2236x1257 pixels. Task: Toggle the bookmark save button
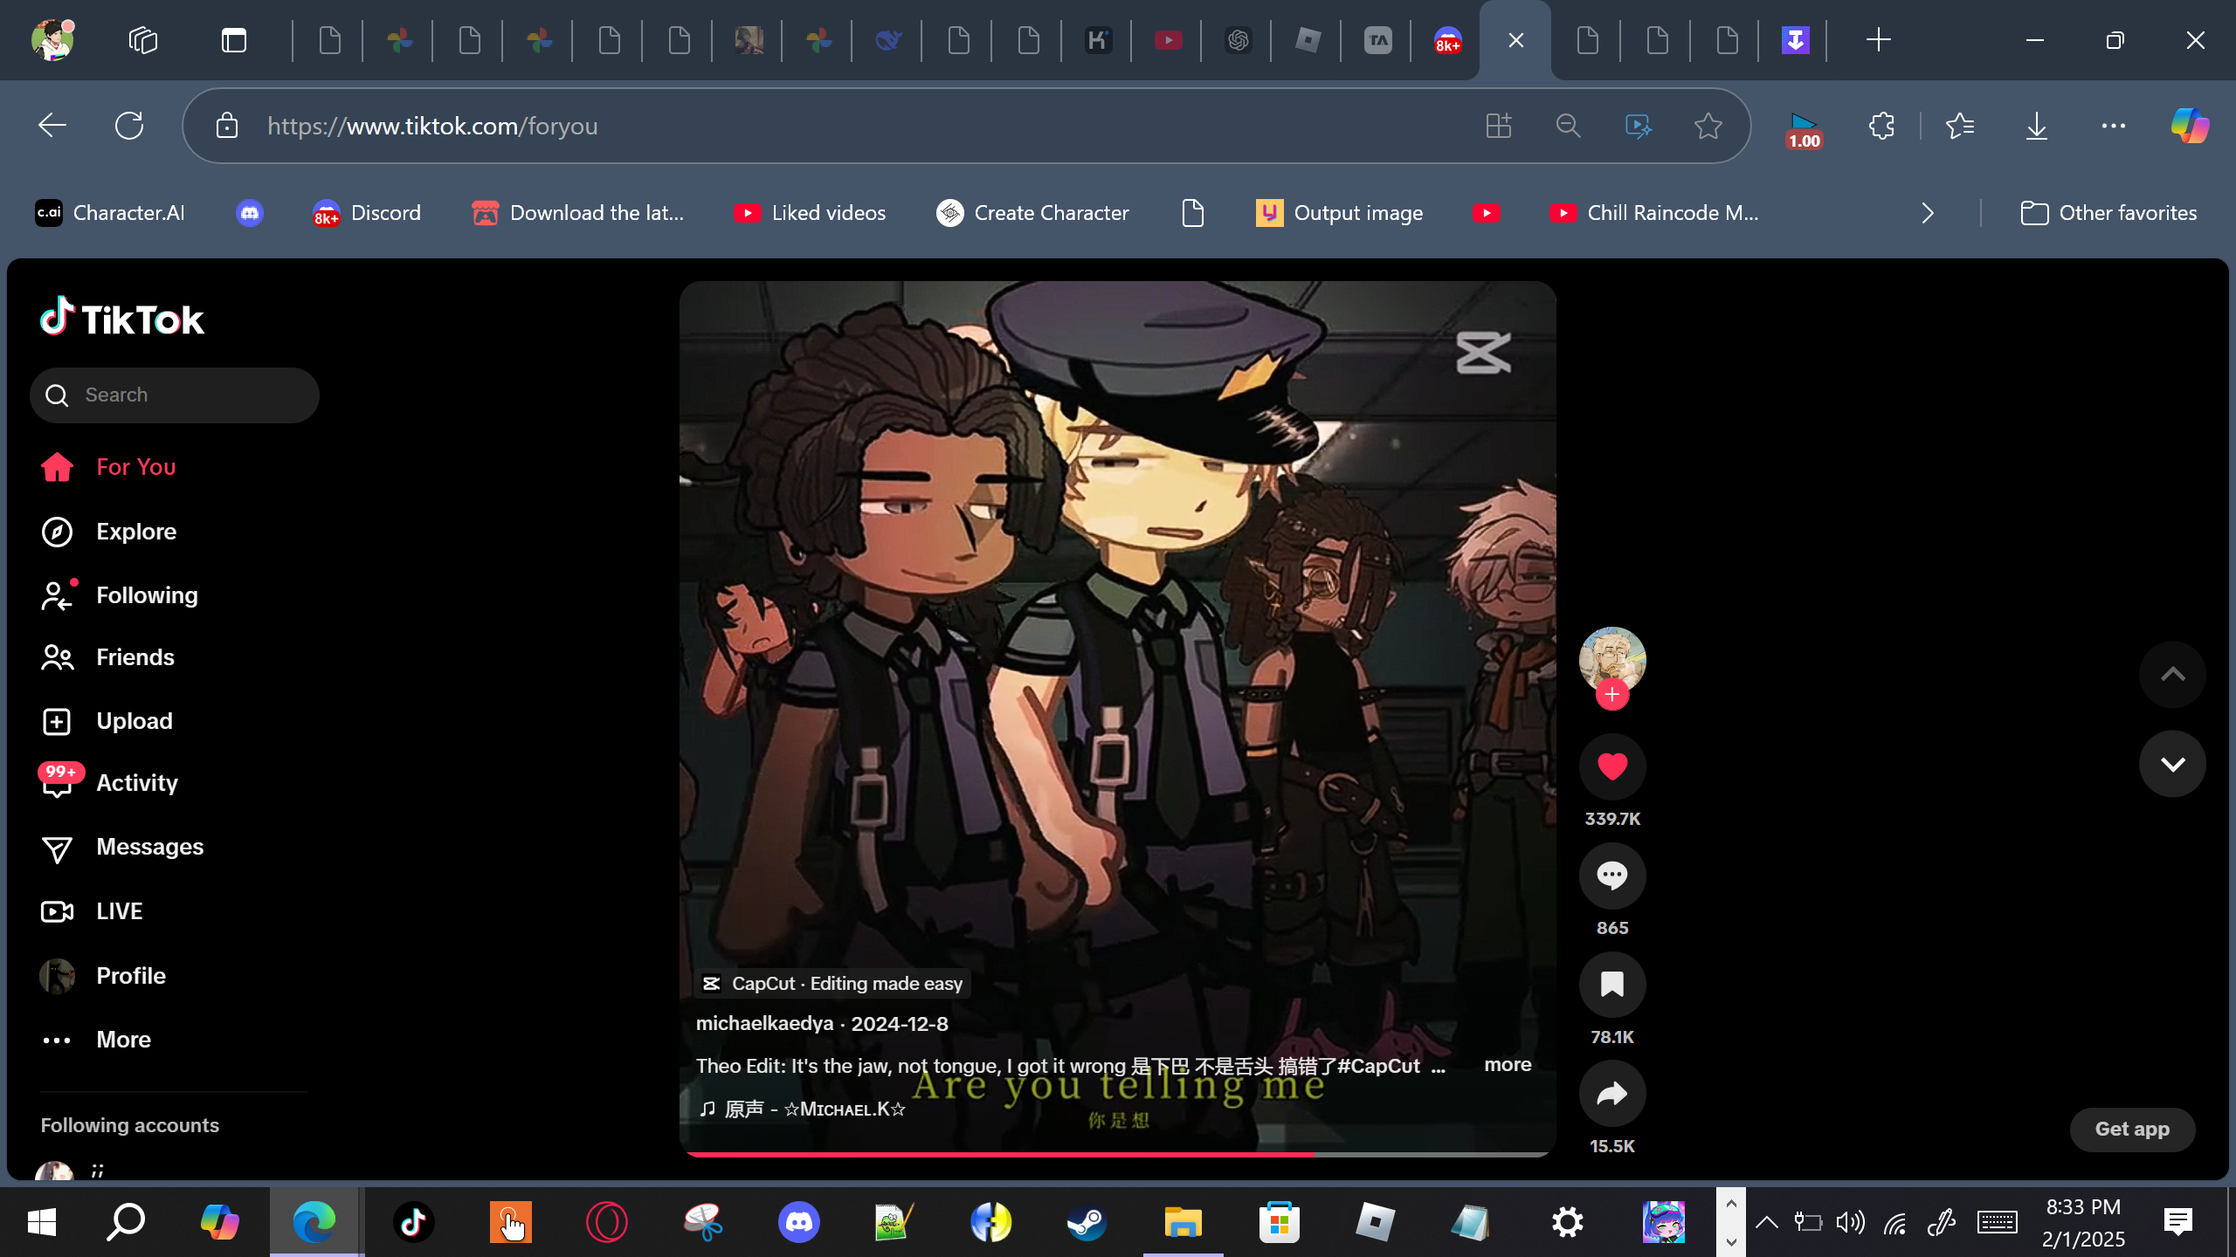click(x=1611, y=985)
